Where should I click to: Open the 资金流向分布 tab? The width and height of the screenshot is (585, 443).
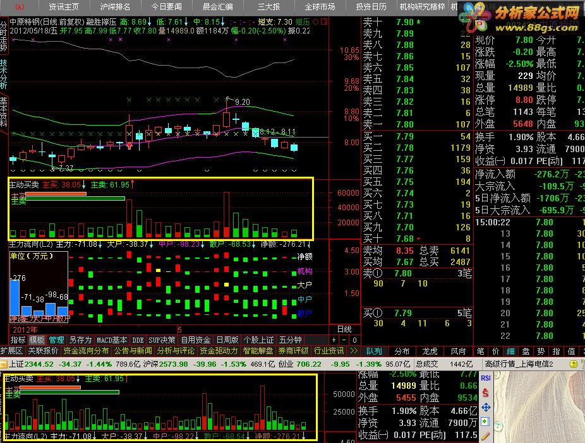tap(86, 351)
